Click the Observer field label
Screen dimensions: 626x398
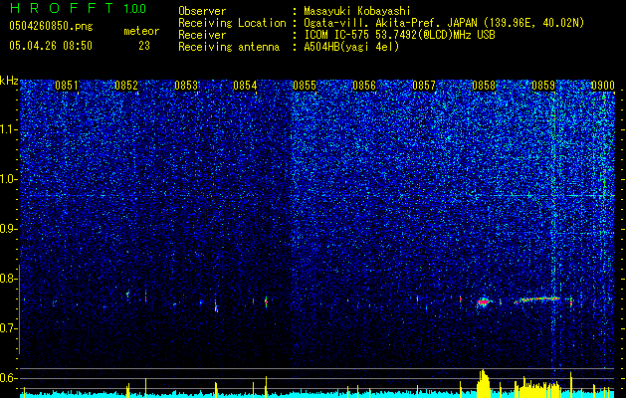[202, 11]
